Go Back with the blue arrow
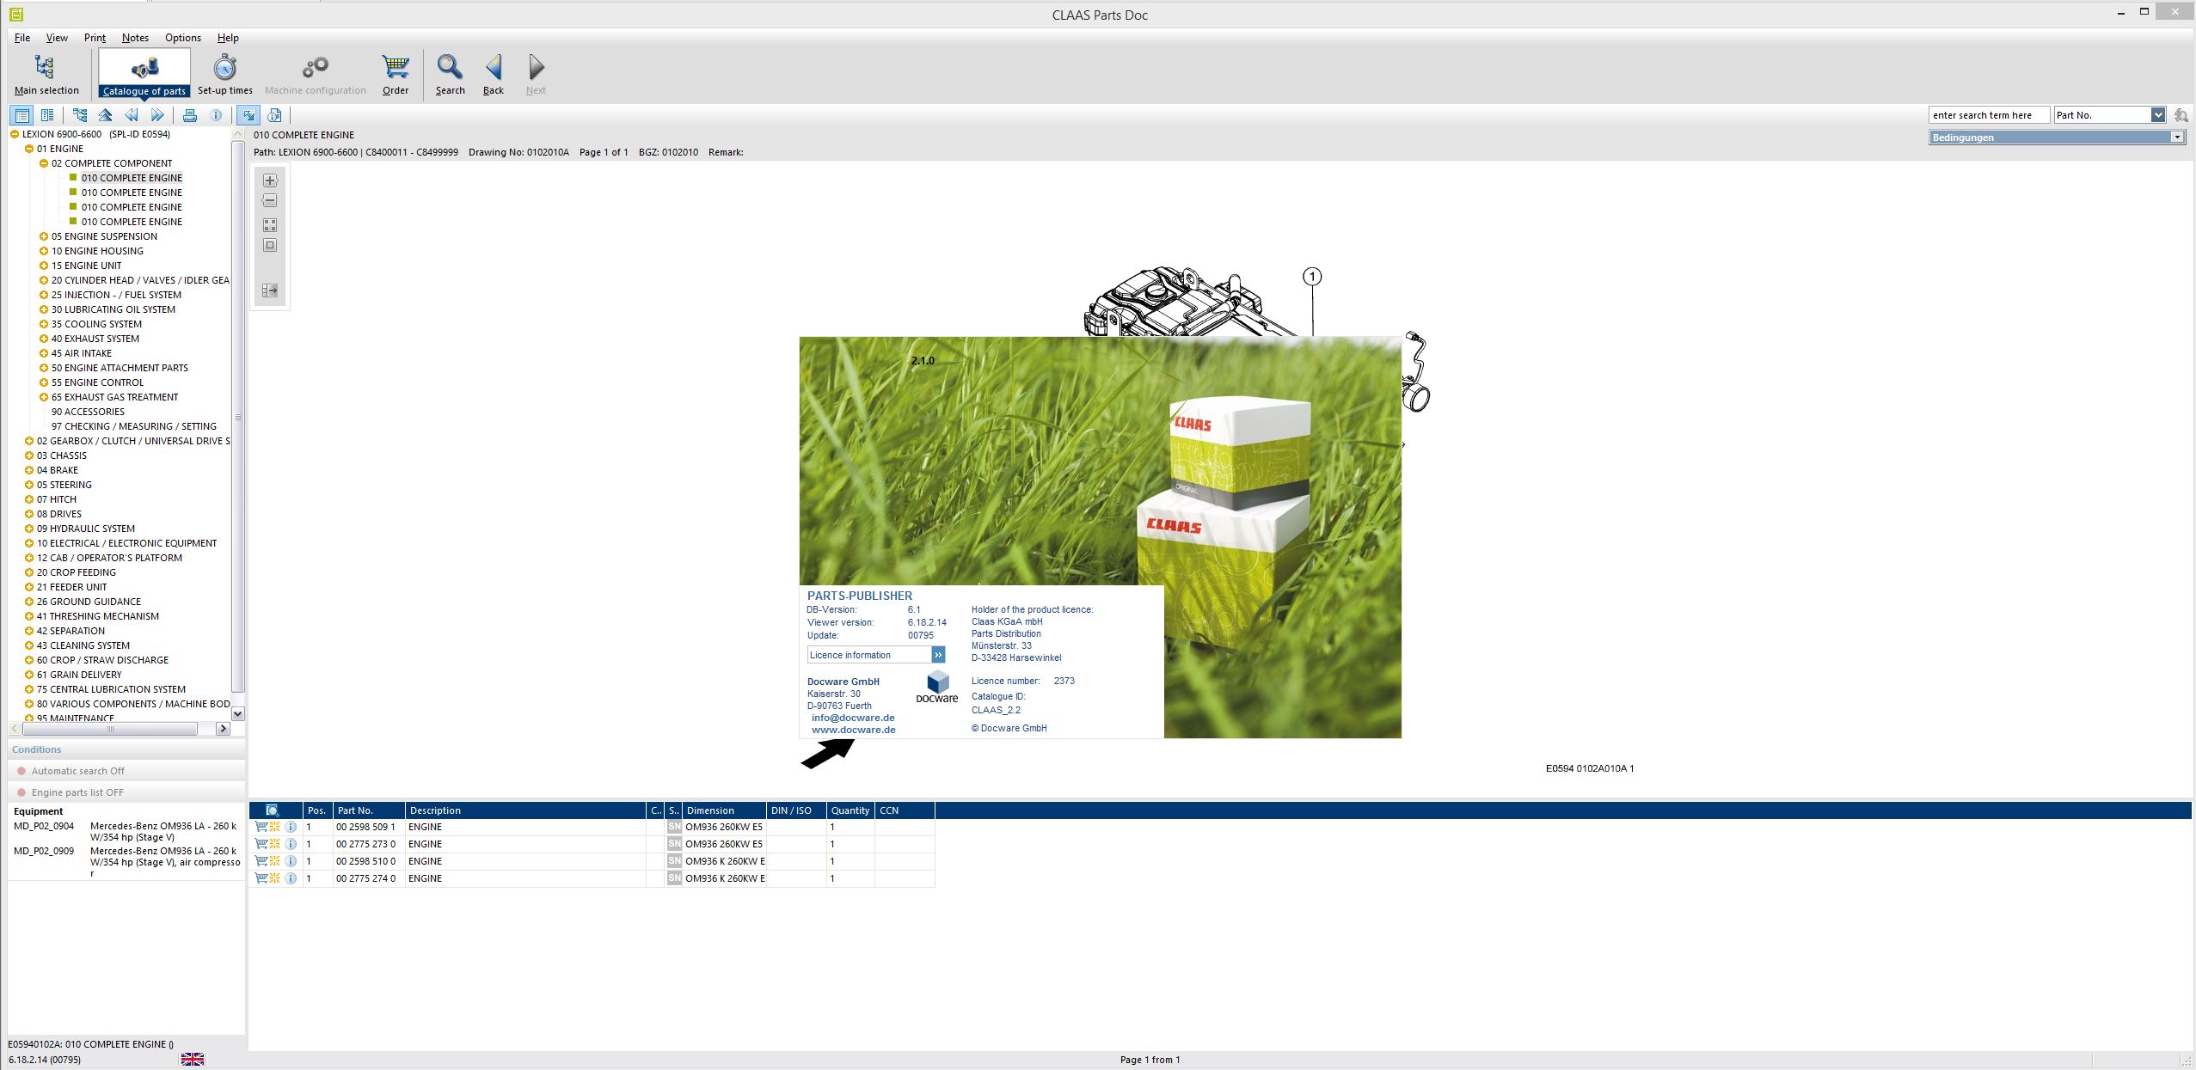The image size is (2196, 1070). (x=494, y=75)
